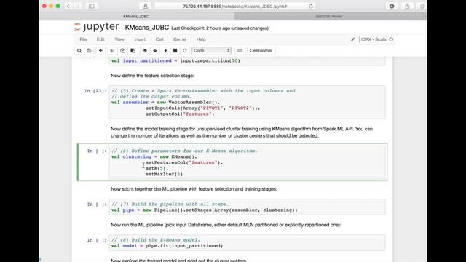Go back in Safari history
Screen dimensions: 466x262
(68, 6)
